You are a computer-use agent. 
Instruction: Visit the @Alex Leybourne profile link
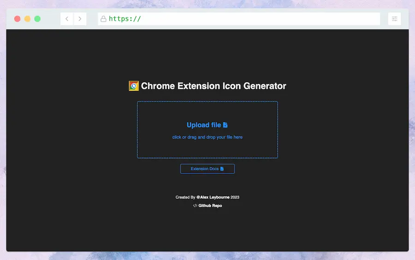213,197
